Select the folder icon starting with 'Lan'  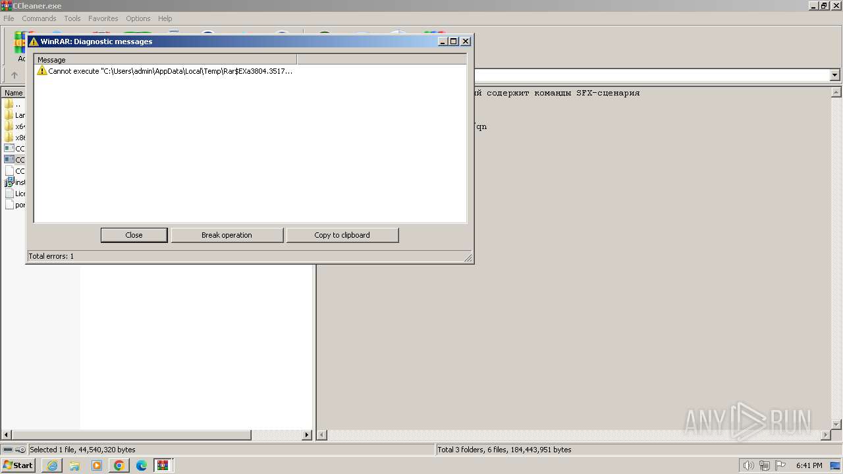pos(9,115)
